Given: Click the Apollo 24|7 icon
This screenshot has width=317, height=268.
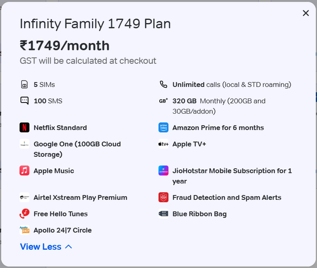Looking at the screenshot, I should tap(24, 230).
